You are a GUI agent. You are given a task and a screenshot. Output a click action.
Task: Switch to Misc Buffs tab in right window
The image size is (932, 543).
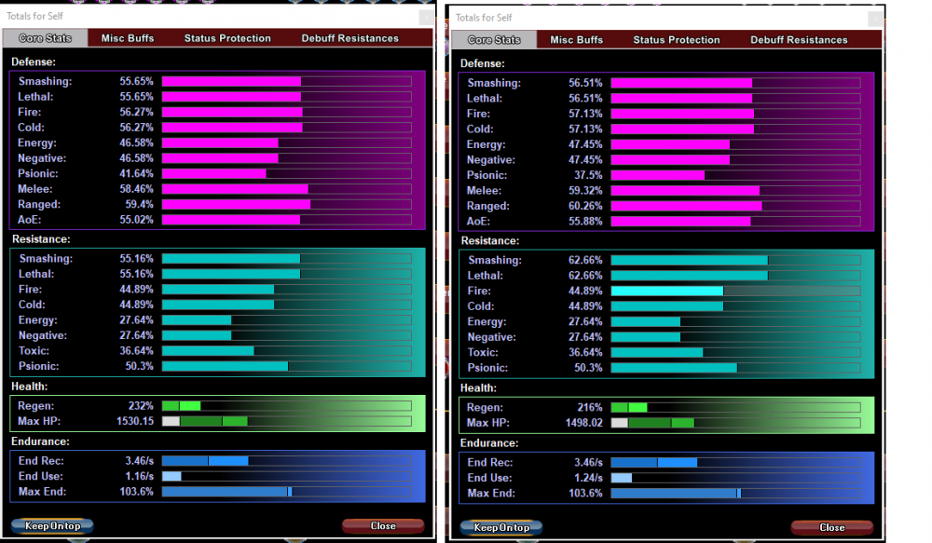[x=576, y=40]
